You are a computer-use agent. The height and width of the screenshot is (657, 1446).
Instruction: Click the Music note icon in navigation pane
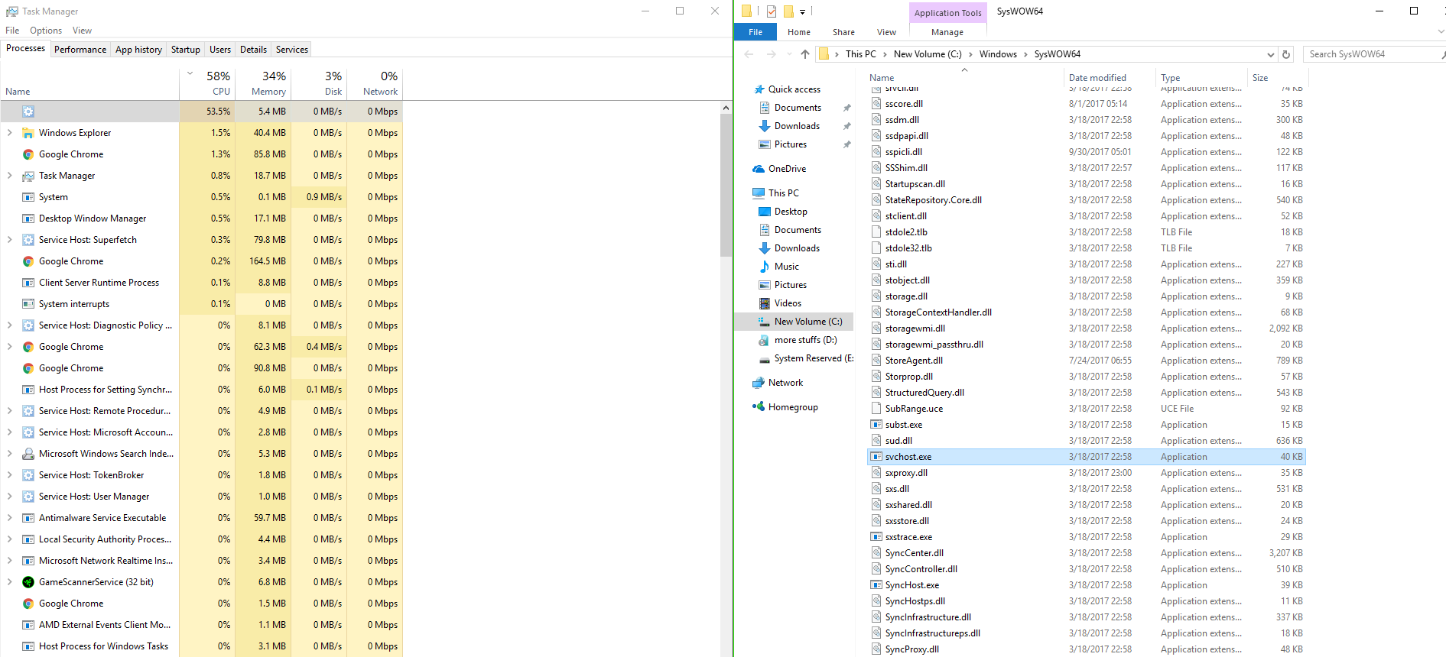764,267
